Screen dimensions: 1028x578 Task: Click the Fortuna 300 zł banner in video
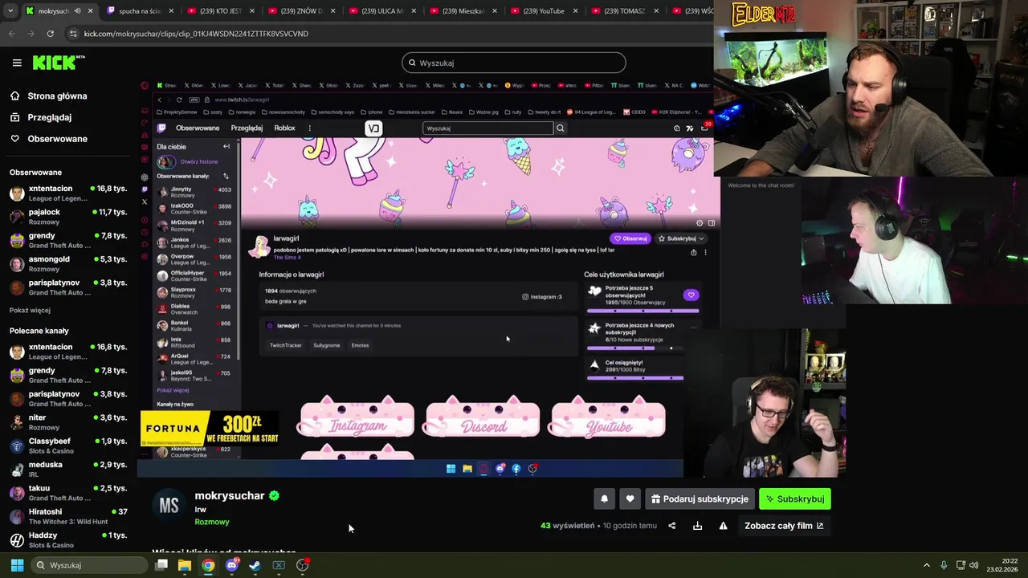tap(210, 429)
